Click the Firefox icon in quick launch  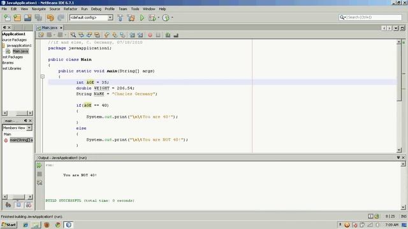pyautogui.click(x=47, y=225)
